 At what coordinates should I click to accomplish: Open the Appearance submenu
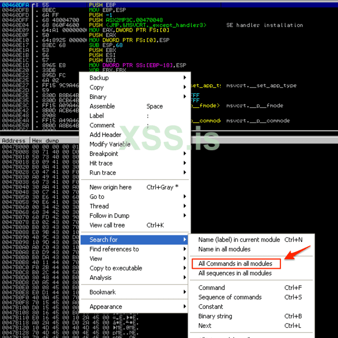[135, 307]
